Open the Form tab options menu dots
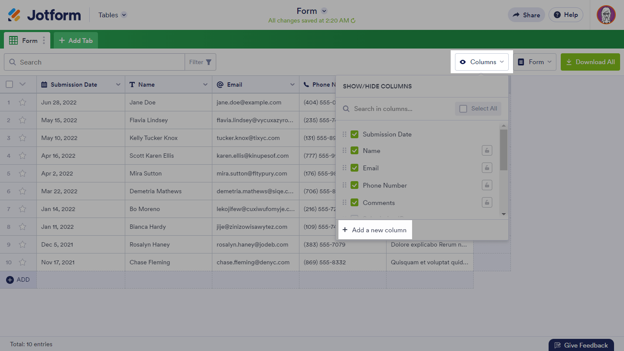 pyautogui.click(x=44, y=40)
